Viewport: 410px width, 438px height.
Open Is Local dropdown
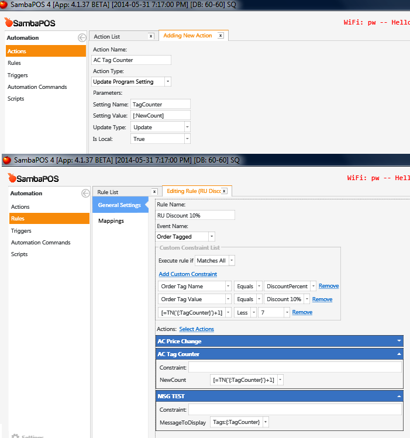point(187,139)
